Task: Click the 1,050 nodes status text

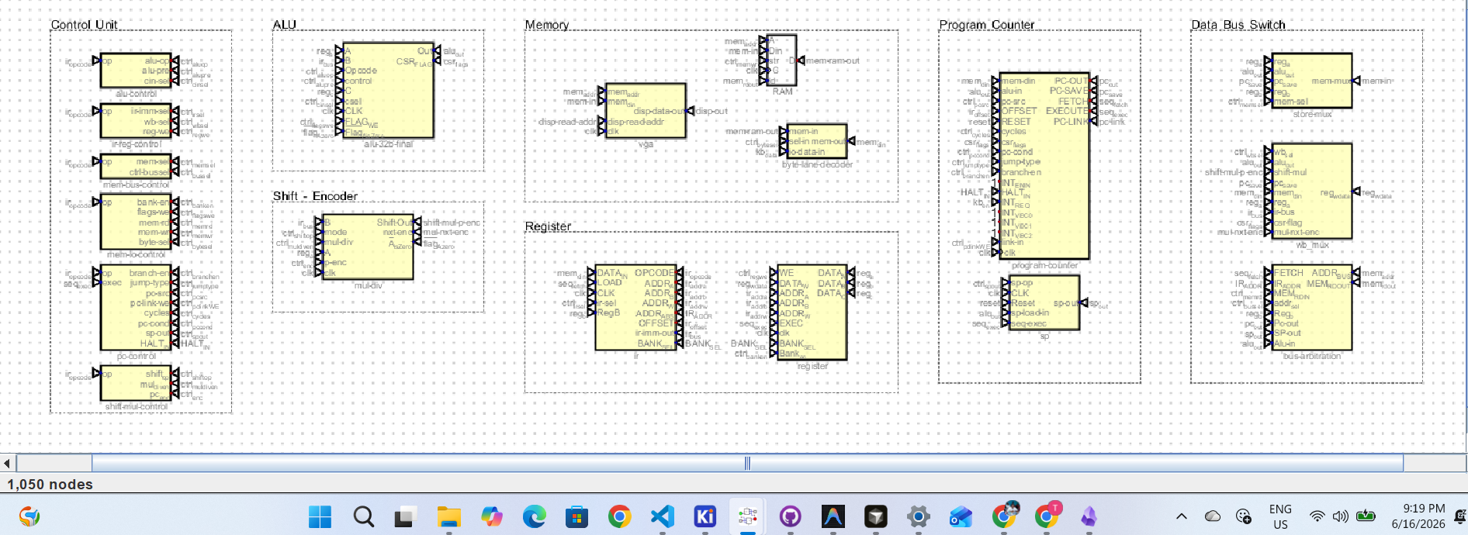Action: pos(50,484)
